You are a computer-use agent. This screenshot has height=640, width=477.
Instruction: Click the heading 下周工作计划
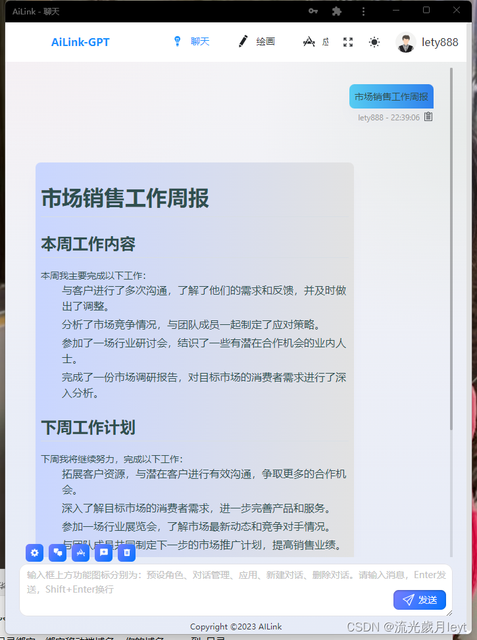pyautogui.click(x=88, y=428)
